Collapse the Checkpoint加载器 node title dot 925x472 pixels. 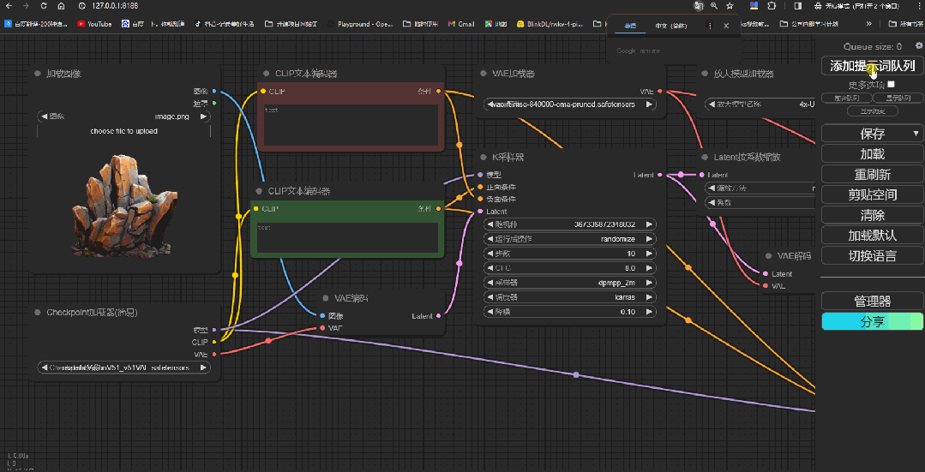click(x=37, y=313)
